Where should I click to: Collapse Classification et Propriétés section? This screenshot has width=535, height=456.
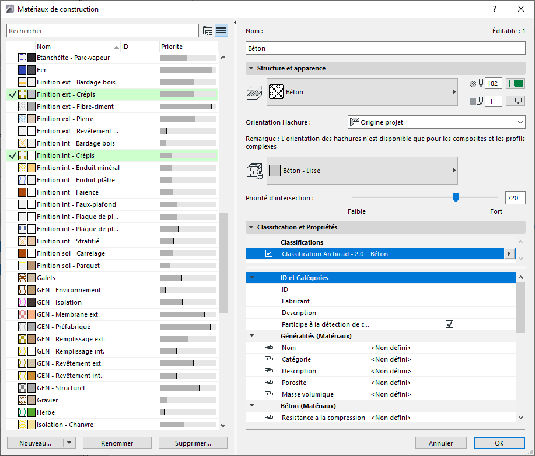[251, 227]
